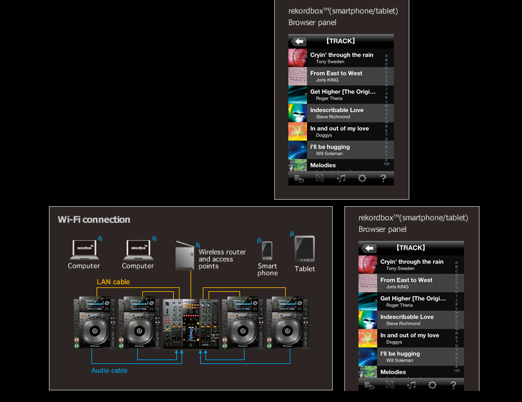Select the Smart phone icon
The width and height of the screenshot is (522, 402).
click(267, 251)
